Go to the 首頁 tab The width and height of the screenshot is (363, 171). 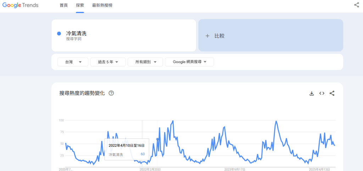point(64,5)
